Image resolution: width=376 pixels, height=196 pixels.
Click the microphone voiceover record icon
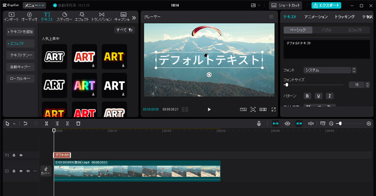(x=259, y=124)
